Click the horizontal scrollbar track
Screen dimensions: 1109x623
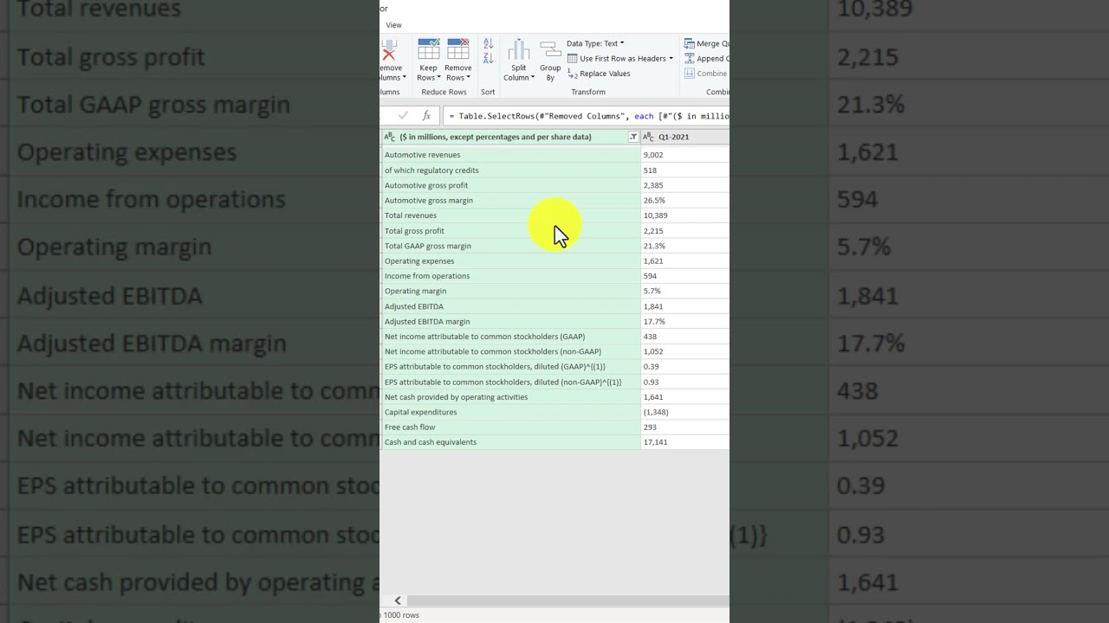point(567,601)
